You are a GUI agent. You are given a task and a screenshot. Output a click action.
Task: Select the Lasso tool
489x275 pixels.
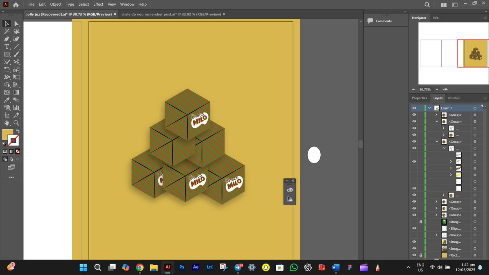click(x=17, y=31)
